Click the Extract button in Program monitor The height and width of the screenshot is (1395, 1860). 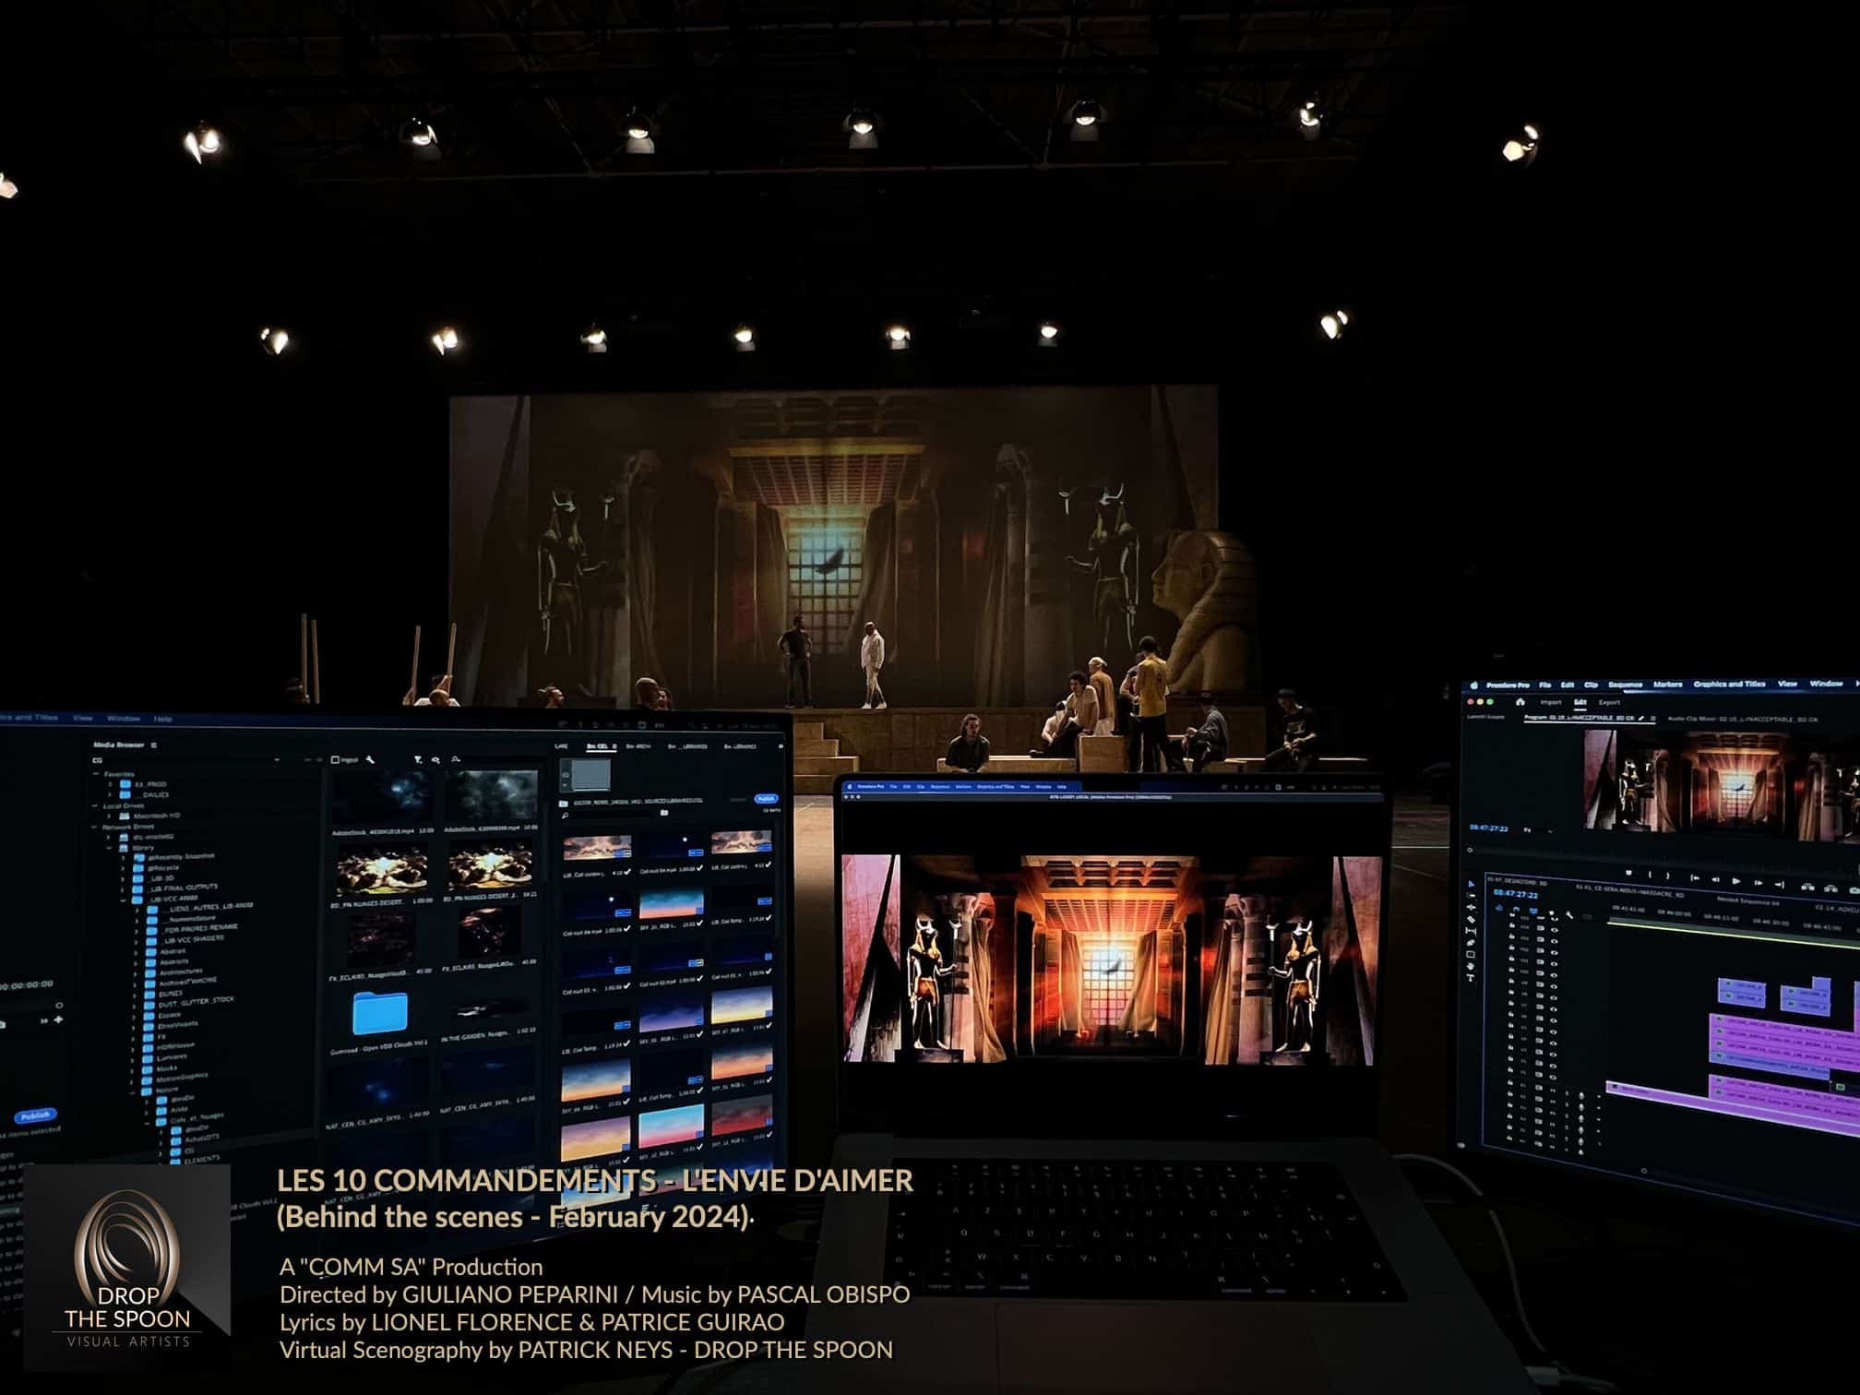(1830, 888)
